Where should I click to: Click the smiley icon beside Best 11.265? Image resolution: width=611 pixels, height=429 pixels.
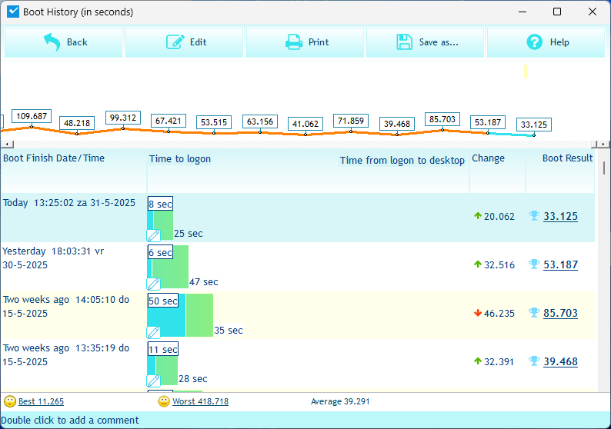tap(10, 401)
